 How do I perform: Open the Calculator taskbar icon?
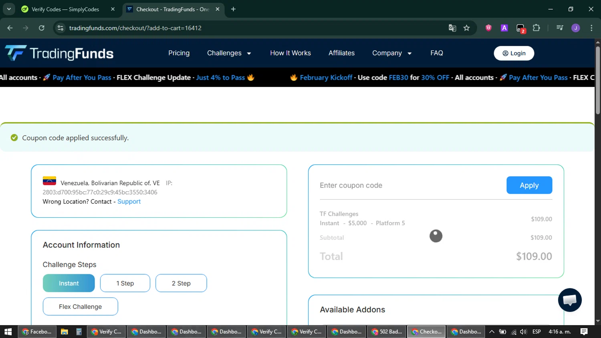click(79, 332)
